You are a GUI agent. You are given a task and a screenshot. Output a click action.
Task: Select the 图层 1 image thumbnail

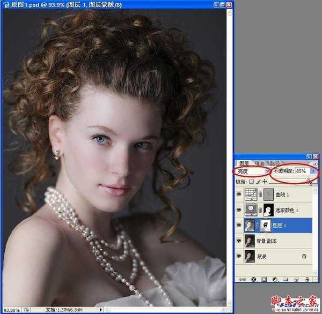[250, 225]
